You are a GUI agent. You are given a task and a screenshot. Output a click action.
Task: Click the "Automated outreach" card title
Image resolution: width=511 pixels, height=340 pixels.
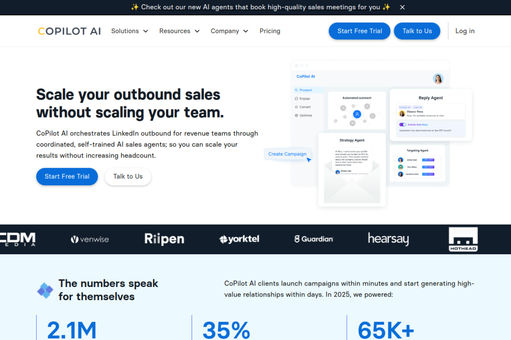(357, 98)
